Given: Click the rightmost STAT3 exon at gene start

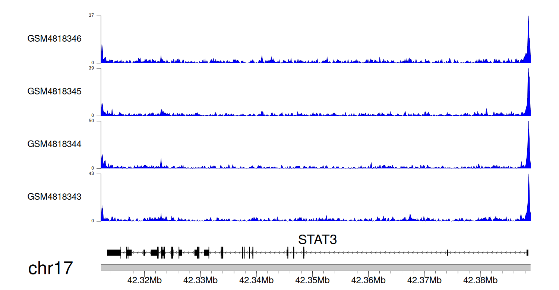Looking at the screenshot, I should click(527, 253).
